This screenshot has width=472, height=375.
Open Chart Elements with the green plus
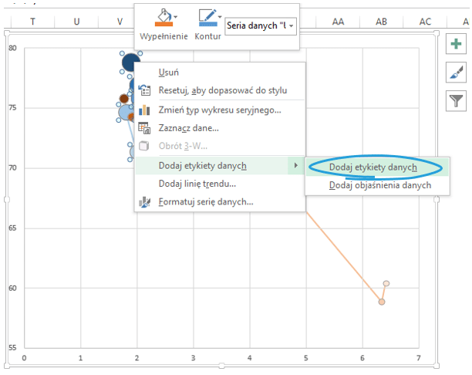pyautogui.click(x=455, y=46)
